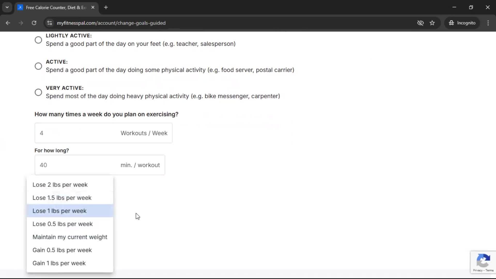Close the Free Calorie Counter tab
Screen dimensions: 496x279
tap(93, 7)
